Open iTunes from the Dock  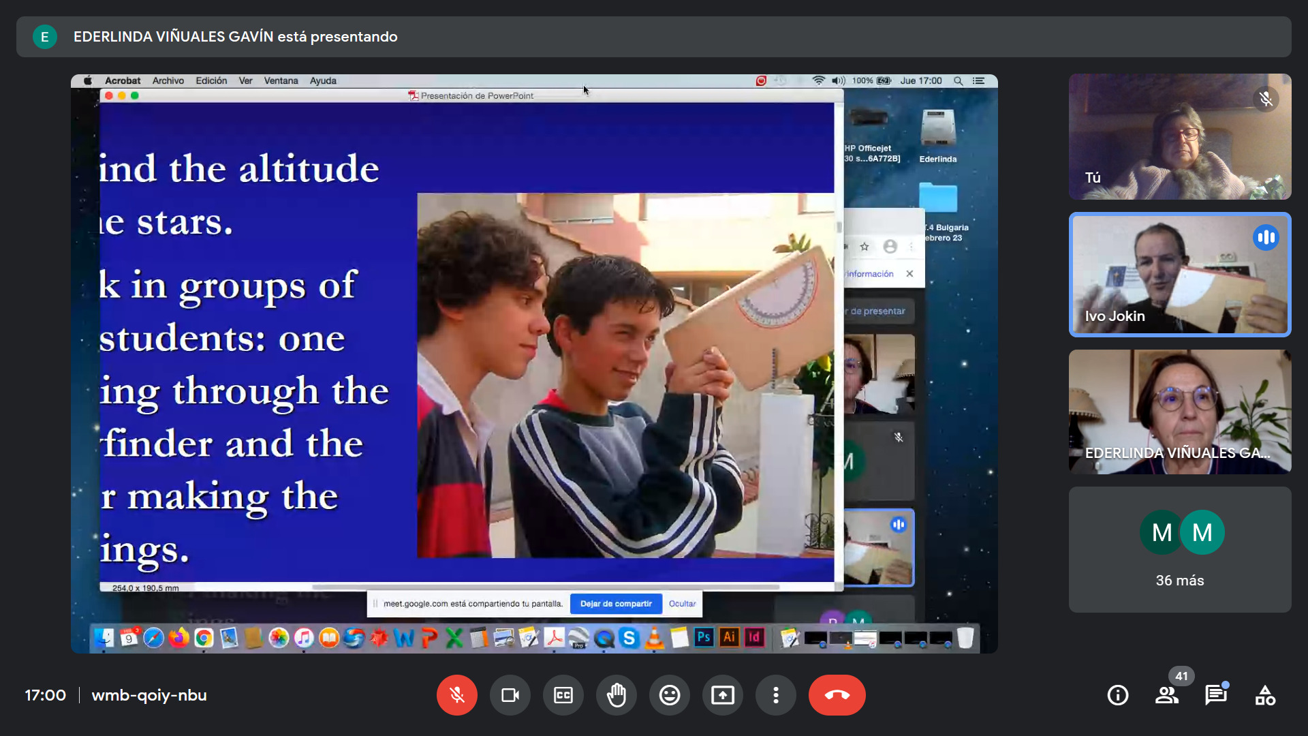coord(304,638)
